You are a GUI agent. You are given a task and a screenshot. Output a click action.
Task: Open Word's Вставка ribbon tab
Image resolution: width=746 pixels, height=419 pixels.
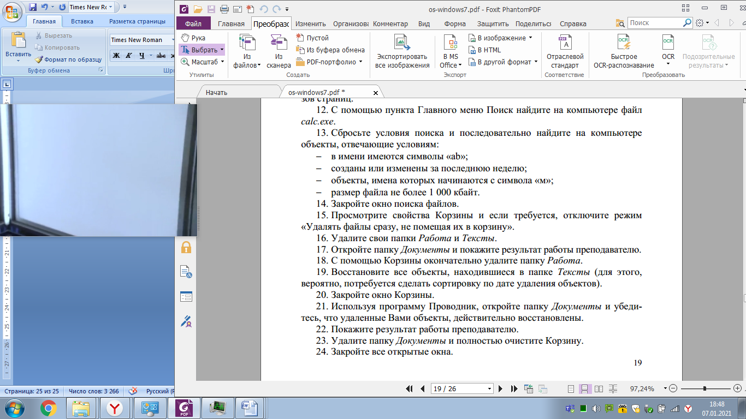tap(82, 21)
